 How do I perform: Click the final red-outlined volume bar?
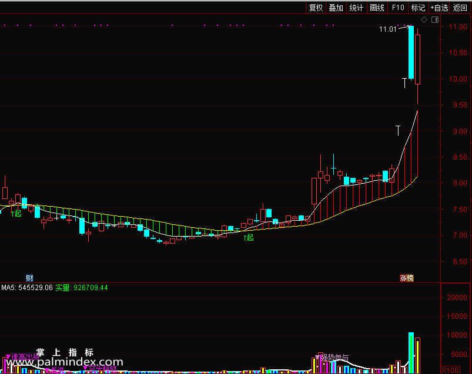(x=417, y=356)
